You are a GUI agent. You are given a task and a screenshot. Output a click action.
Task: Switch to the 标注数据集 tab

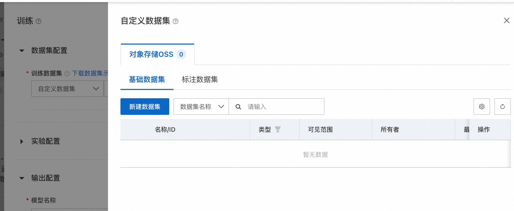tap(200, 79)
